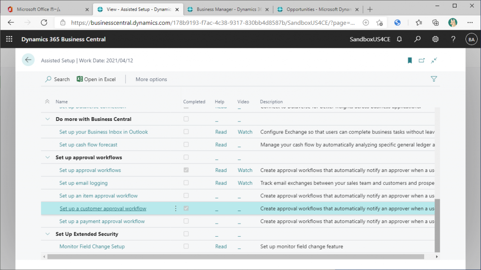481x270 pixels.
Task: Open the browser profile picture
Action: [452, 22]
